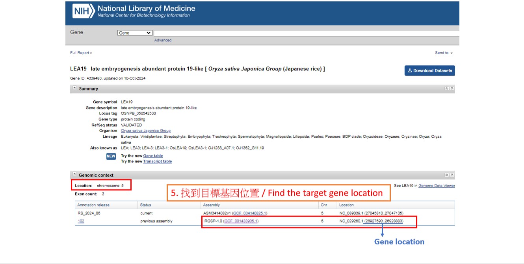
Task: Collapse the Summary section using its toggle icon
Action: [x=74, y=89]
